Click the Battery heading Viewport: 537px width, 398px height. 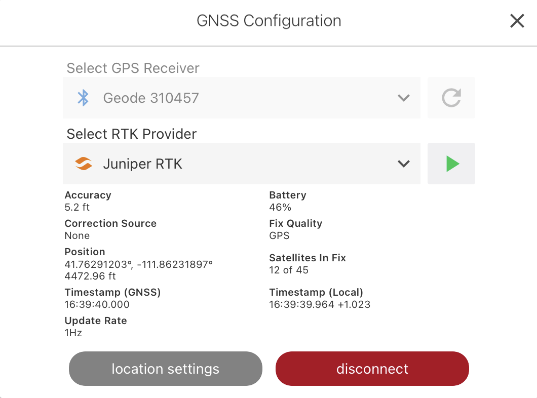click(288, 195)
